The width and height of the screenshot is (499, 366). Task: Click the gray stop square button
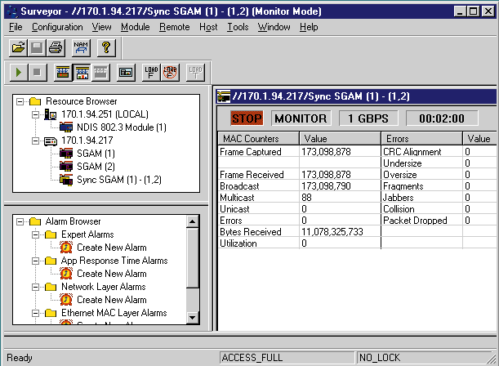coord(37,72)
